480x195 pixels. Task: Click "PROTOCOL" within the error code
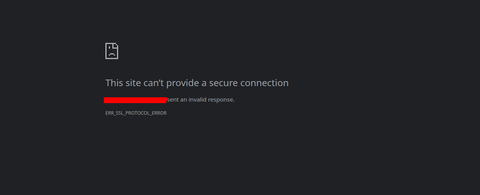tap(138, 113)
